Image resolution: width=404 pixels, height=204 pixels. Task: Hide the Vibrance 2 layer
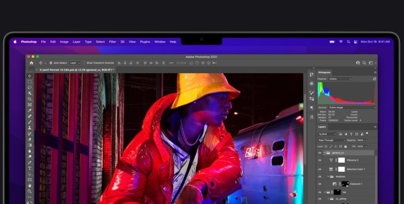click(320, 160)
